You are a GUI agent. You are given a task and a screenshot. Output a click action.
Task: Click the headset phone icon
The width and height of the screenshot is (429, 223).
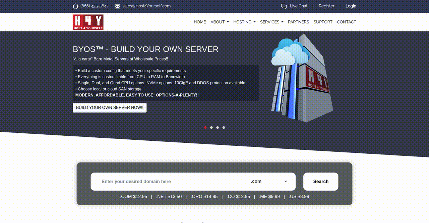[76, 6]
